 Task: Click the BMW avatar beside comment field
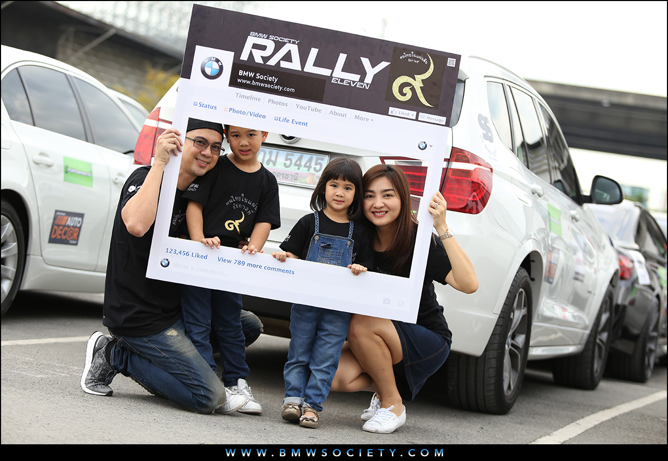tap(164, 263)
